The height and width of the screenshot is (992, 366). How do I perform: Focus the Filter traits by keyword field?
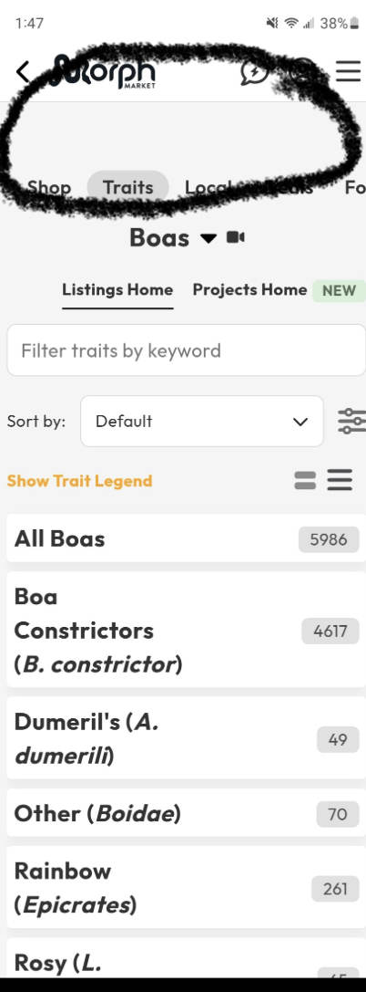(186, 350)
